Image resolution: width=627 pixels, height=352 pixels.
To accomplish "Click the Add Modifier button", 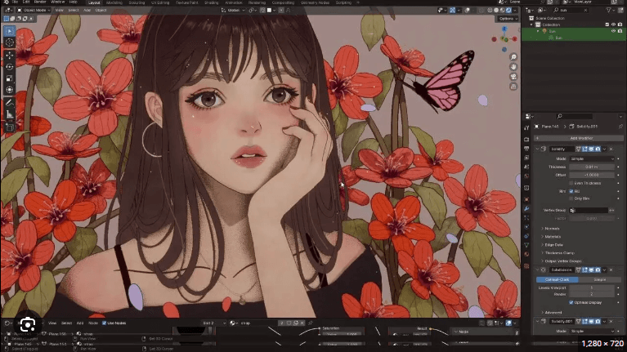I will [x=580, y=138].
